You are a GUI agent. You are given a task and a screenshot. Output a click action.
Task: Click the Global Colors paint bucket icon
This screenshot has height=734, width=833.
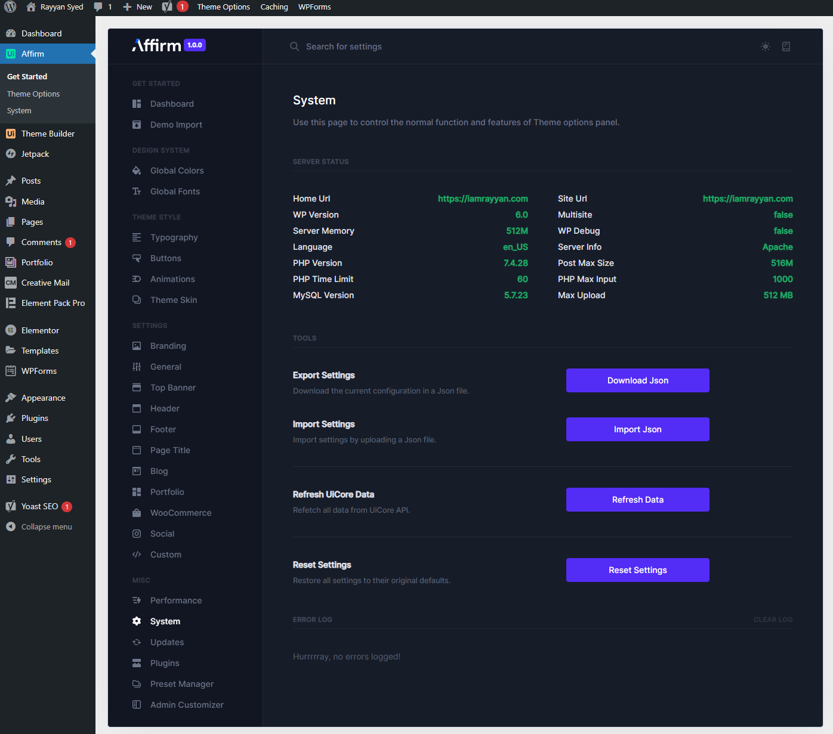pos(137,171)
